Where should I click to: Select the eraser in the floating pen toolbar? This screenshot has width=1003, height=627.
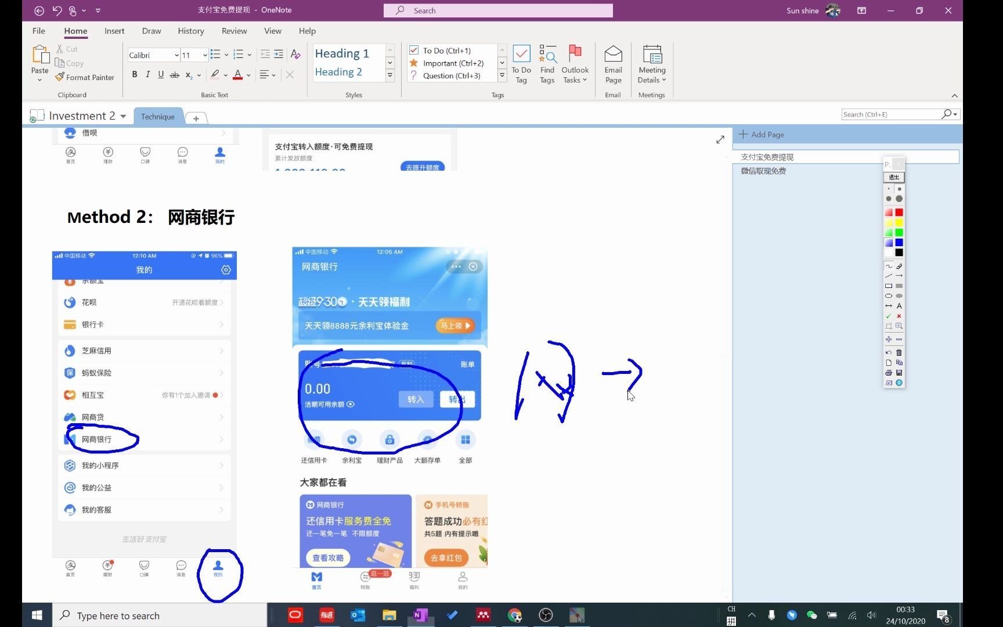point(899,266)
